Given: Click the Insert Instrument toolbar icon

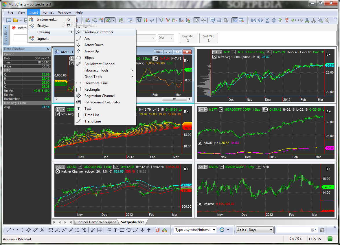Looking at the screenshot, I should (88, 20).
